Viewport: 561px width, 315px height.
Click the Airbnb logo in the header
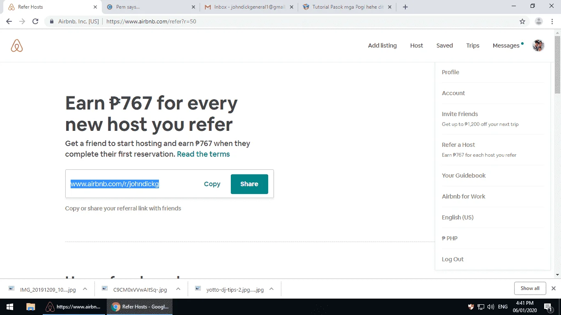[17, 46]
